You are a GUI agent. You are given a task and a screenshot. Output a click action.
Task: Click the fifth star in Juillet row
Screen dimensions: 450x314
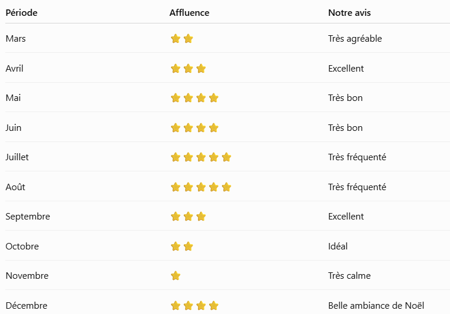click(x=226, y=157)
